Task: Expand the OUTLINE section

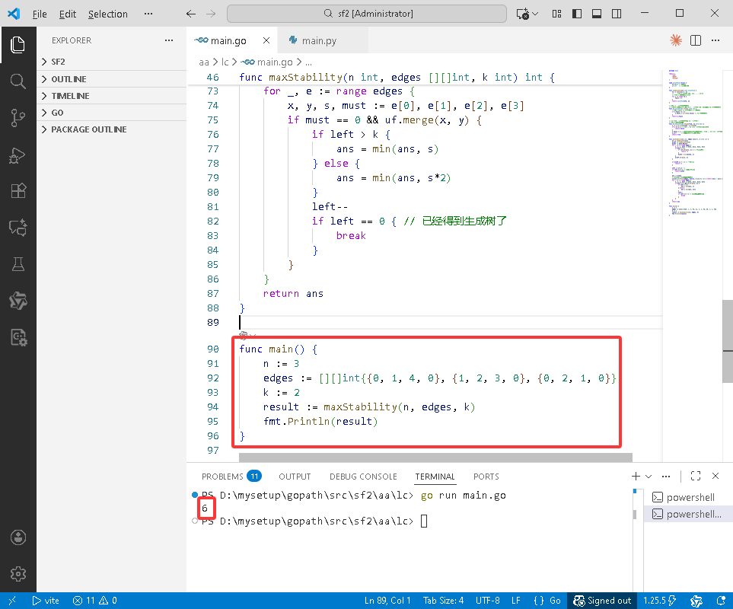Action: pyautogui.click(x=111, y=79)
